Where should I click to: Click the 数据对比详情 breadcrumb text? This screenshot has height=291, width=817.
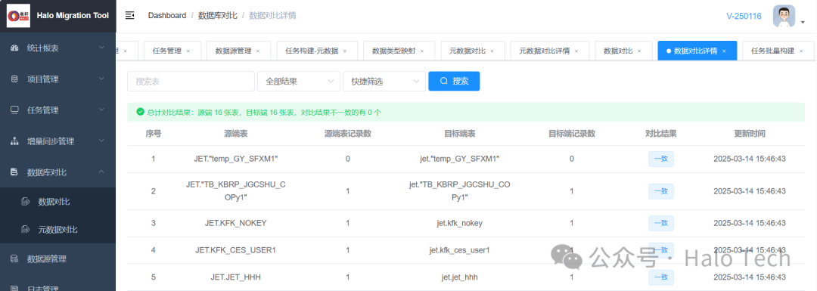click(272, 16)
